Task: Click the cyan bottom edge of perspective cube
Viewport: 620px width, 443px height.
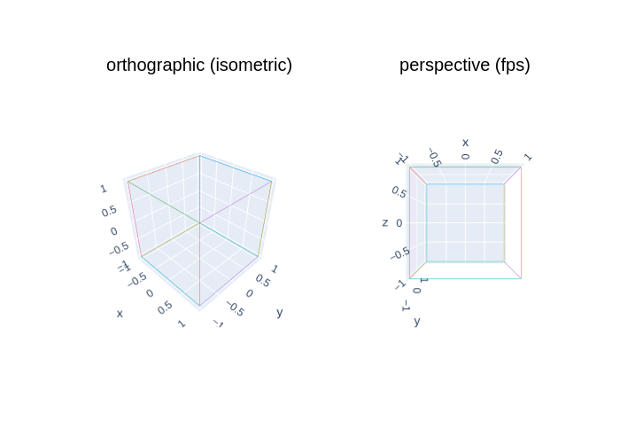Action: (465, 278)
